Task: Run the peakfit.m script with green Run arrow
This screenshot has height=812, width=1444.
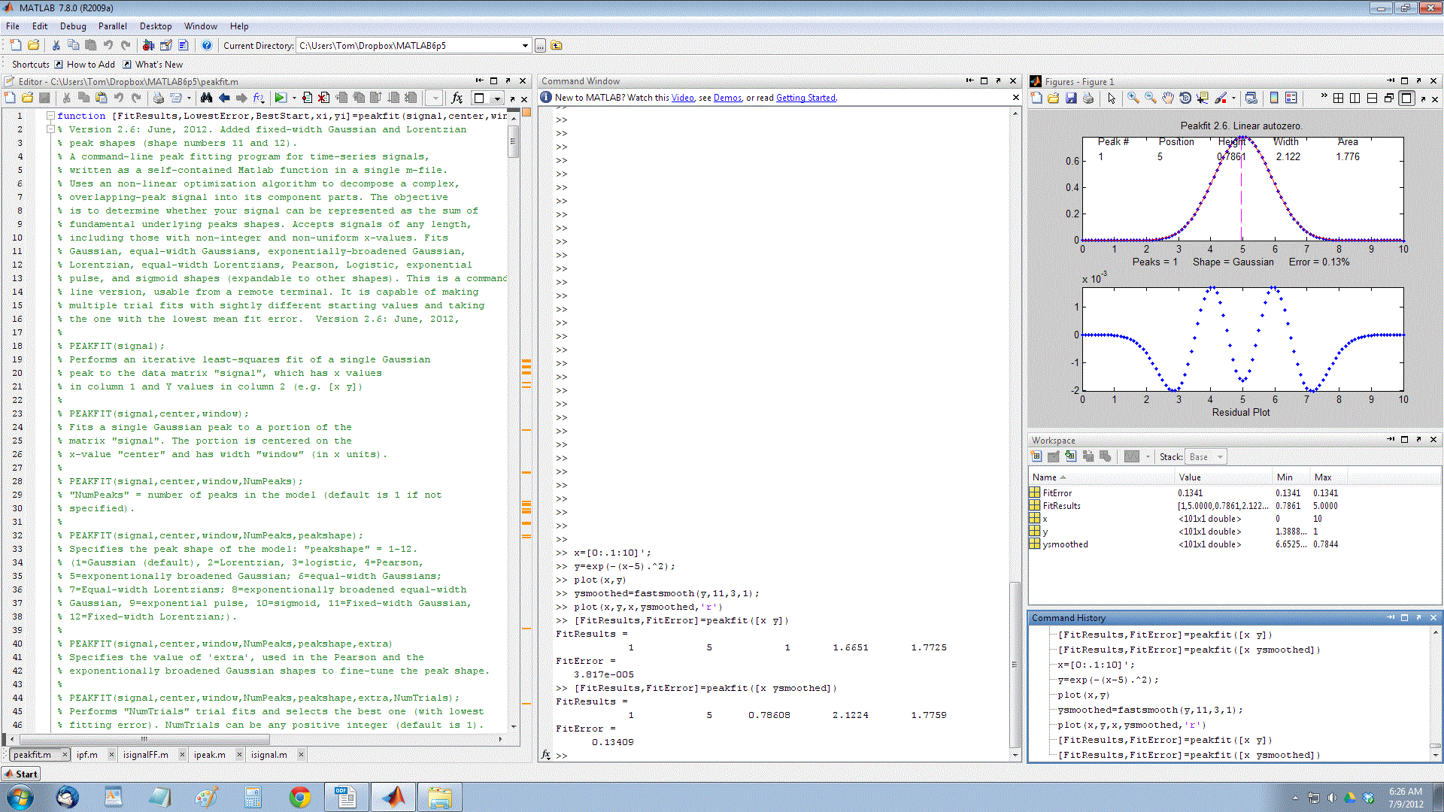Action: [280, 98]
